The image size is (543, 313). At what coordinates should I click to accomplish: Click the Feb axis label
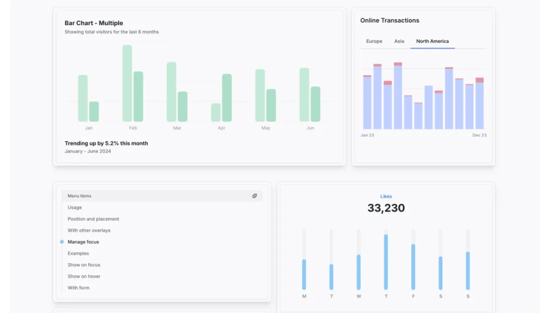click(133, 128)
